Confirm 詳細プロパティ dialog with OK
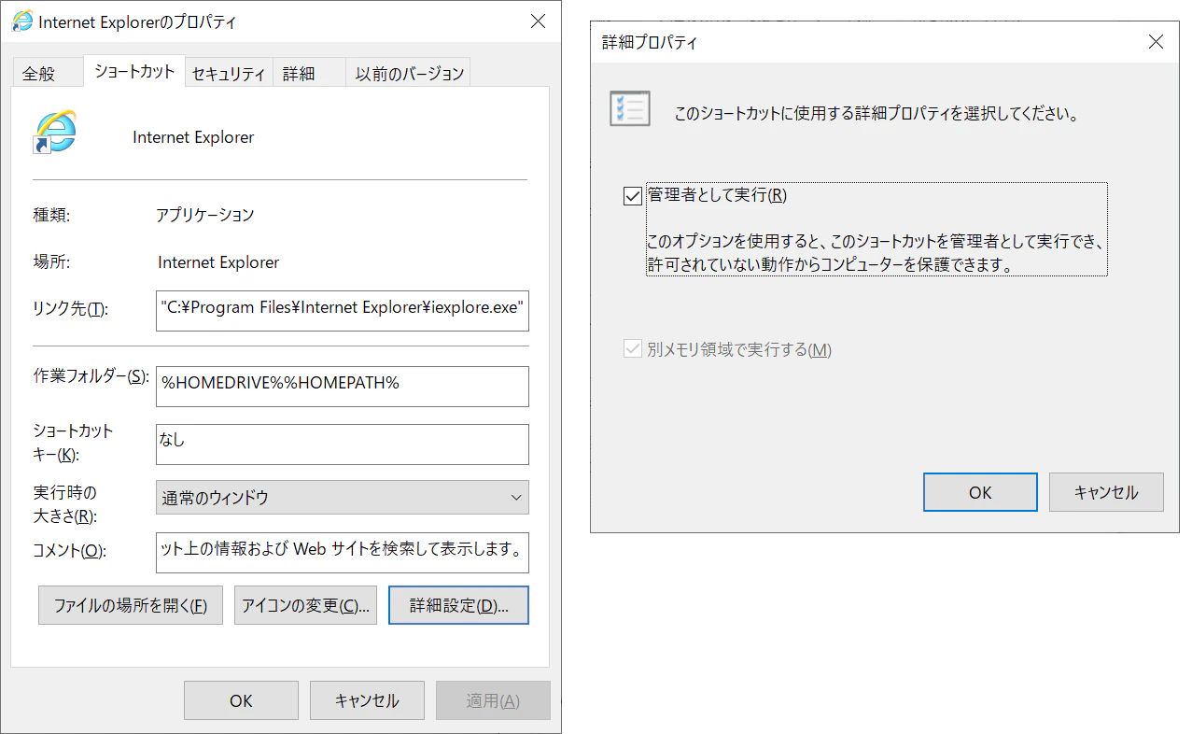Image resolution: width=1192 pixels, height=734 pixels. (980, 492)
